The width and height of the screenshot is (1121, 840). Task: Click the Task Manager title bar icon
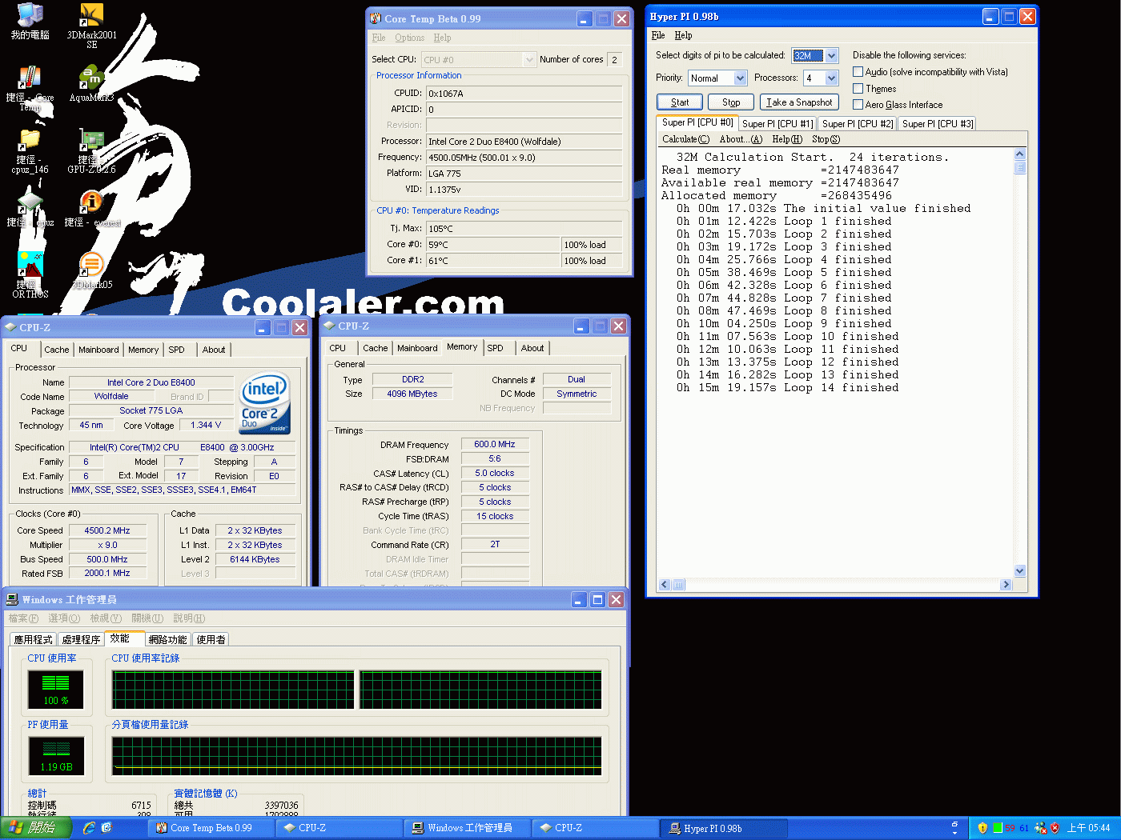12,599
